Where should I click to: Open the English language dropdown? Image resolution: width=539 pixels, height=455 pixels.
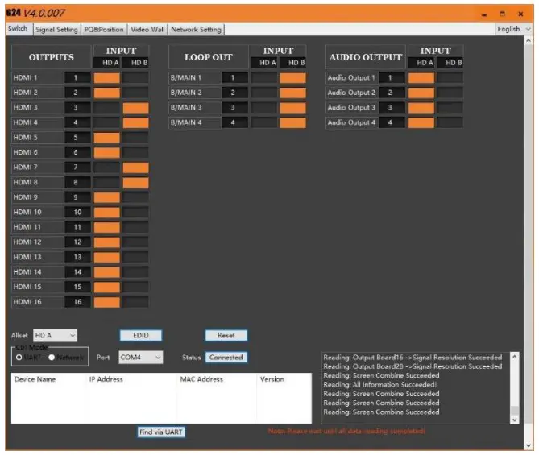point(513,29)
